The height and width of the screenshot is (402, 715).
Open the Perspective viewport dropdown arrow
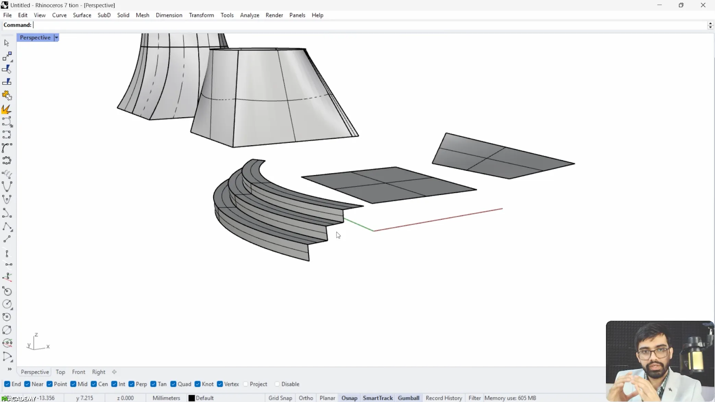tap(57, 37)
